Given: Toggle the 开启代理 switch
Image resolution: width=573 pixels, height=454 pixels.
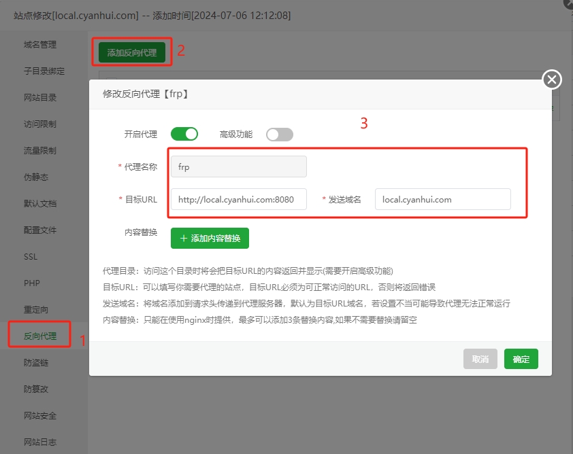Looking at the screenshot, I should [x=184, y=134].
